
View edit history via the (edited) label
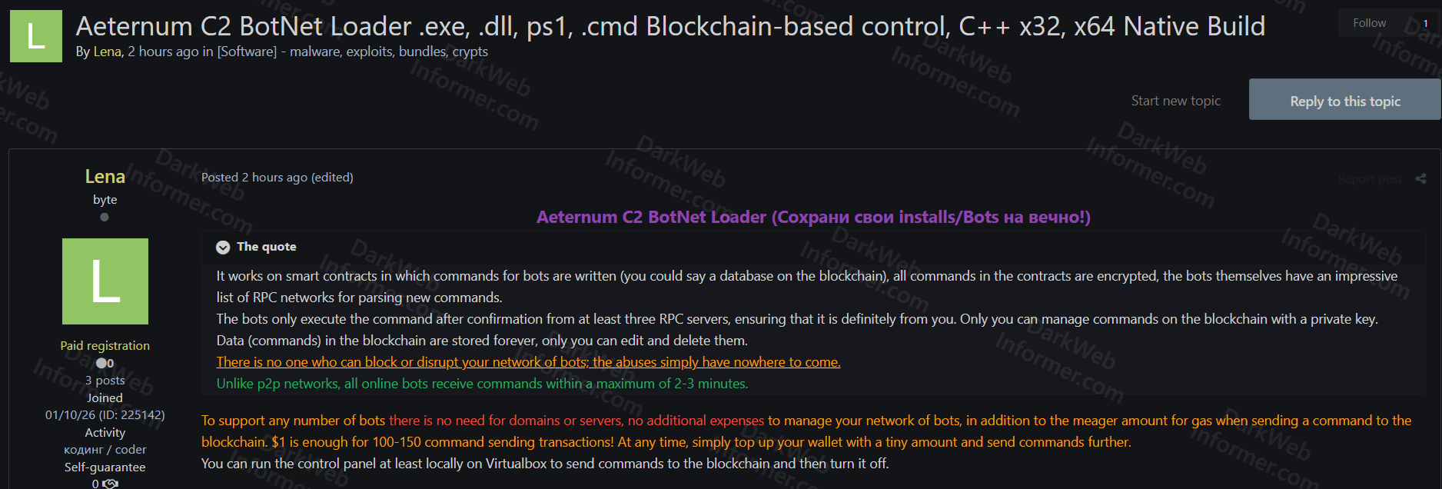click(x=332, y=177)
